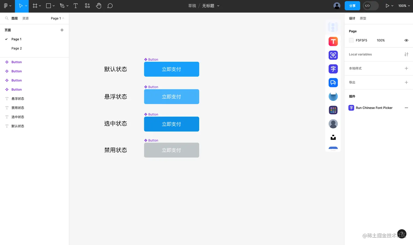Toggle page background visibility eye
Image resolution: width=413 pixels, height=245 pixels.
tap(406, 40)
